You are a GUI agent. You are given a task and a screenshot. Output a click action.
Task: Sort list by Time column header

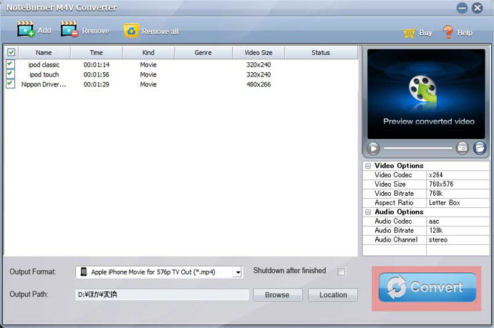click(x=96, y=52)
